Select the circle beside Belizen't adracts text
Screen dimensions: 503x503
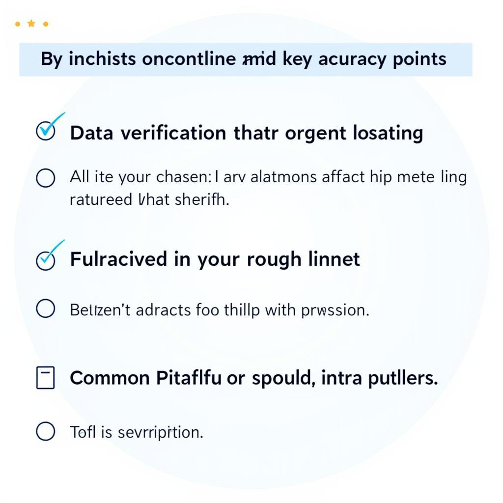46,308
